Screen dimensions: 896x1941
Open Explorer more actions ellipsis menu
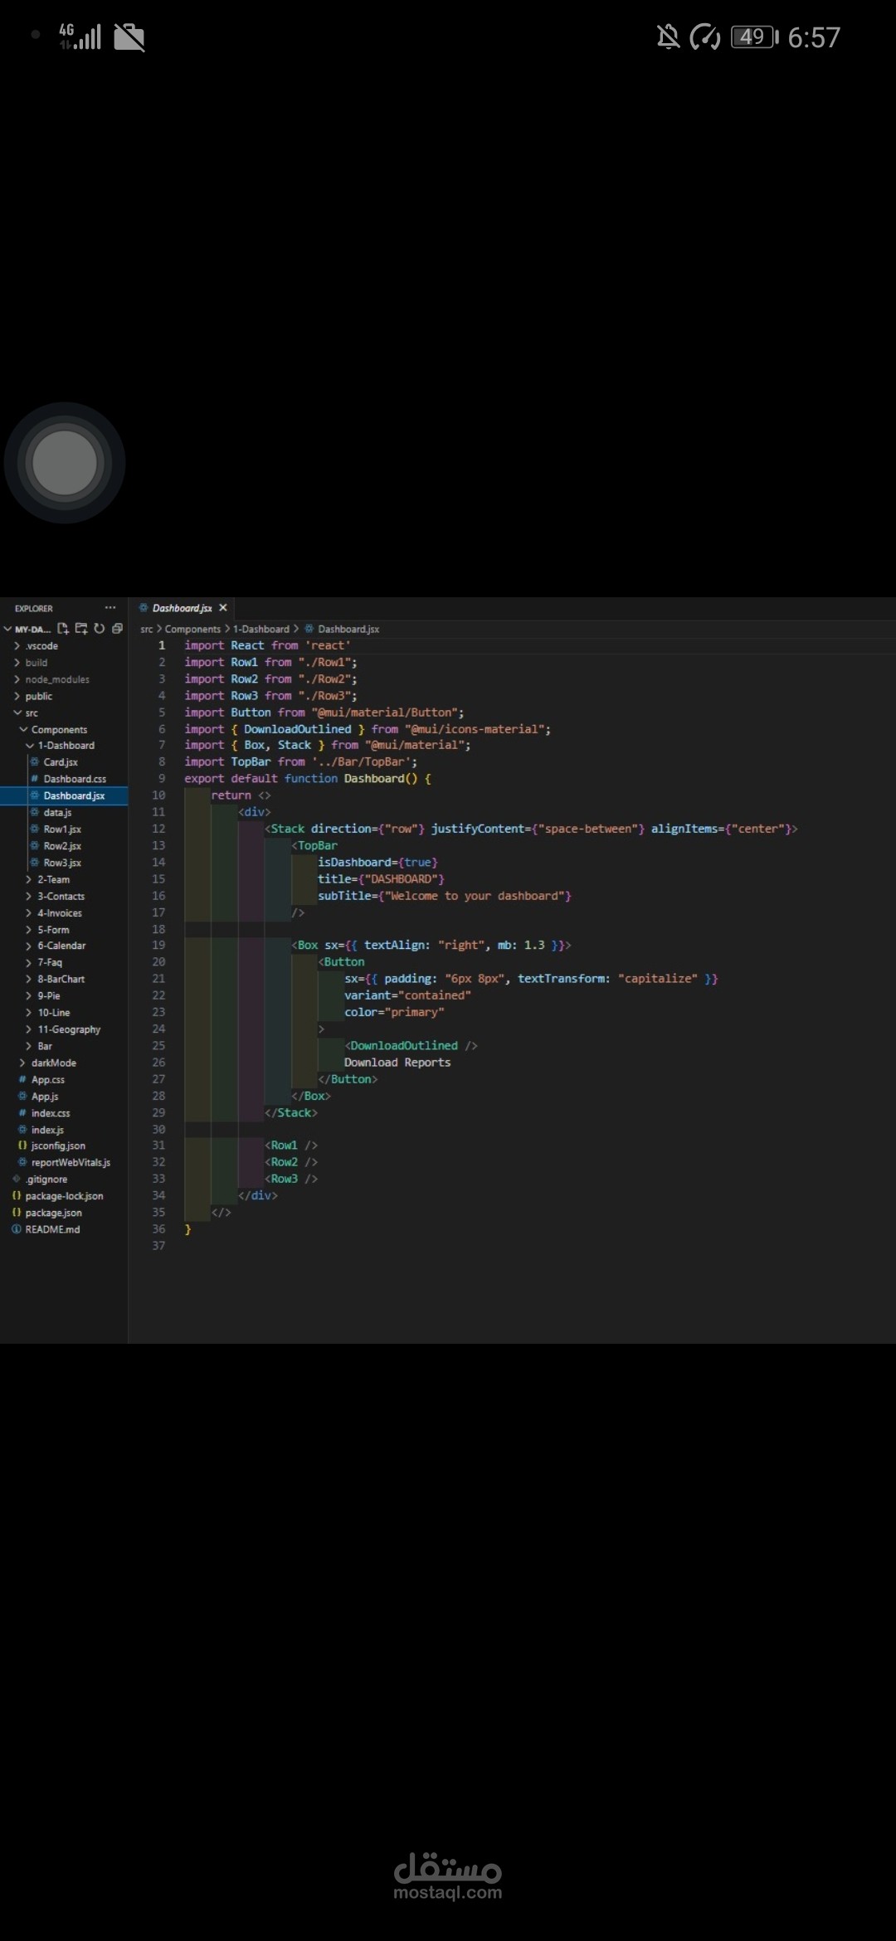click(x=110, y=608)
